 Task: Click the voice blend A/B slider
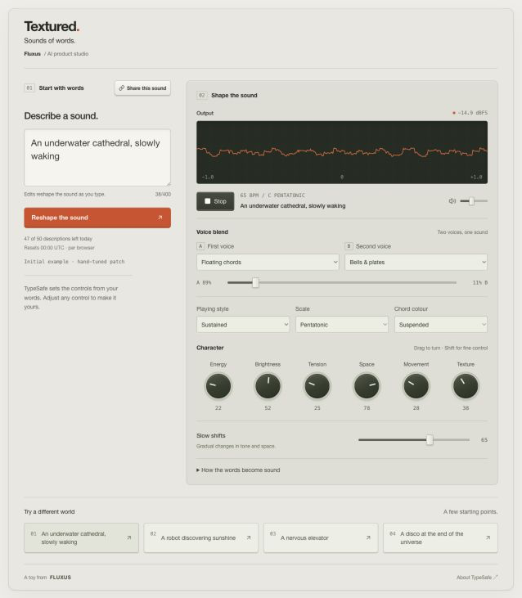pyautogui.click(x=342, y=282)
